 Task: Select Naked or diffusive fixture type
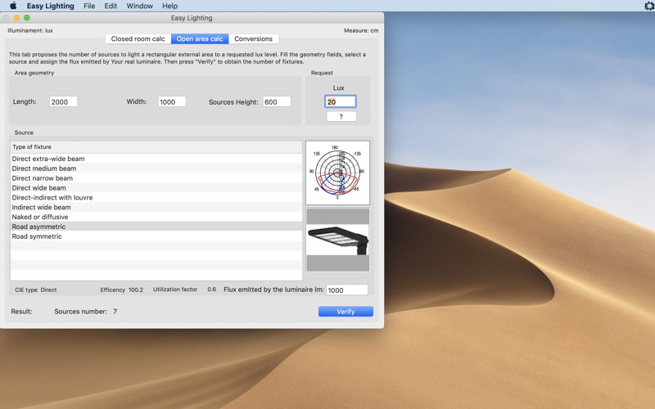[x=156, y=217]
